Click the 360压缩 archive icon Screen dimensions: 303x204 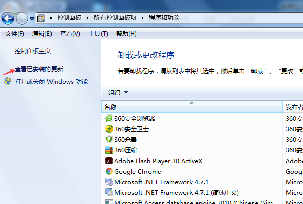click(x=109, y=150)
